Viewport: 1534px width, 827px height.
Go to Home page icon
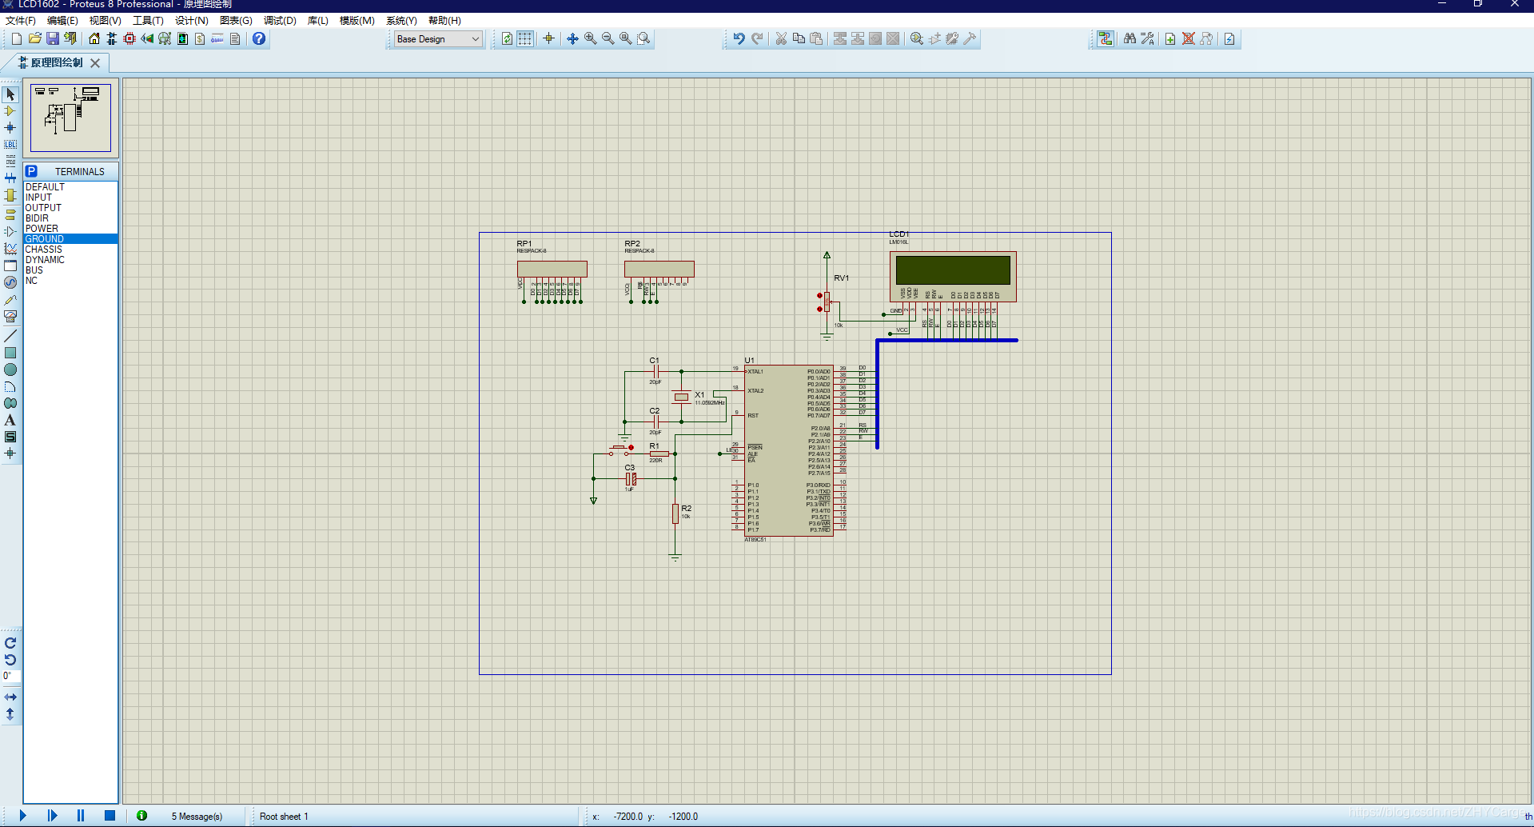[94, 38]
